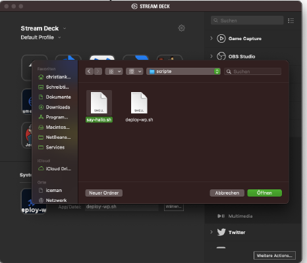Open the profile settings gear icon
This screenshot has height=263, width=307.
(181, 28)
